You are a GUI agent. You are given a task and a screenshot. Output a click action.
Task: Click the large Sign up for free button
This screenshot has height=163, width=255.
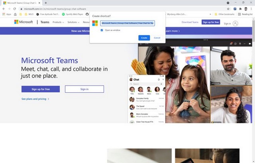pyautogui.click(x=41, y=89)
